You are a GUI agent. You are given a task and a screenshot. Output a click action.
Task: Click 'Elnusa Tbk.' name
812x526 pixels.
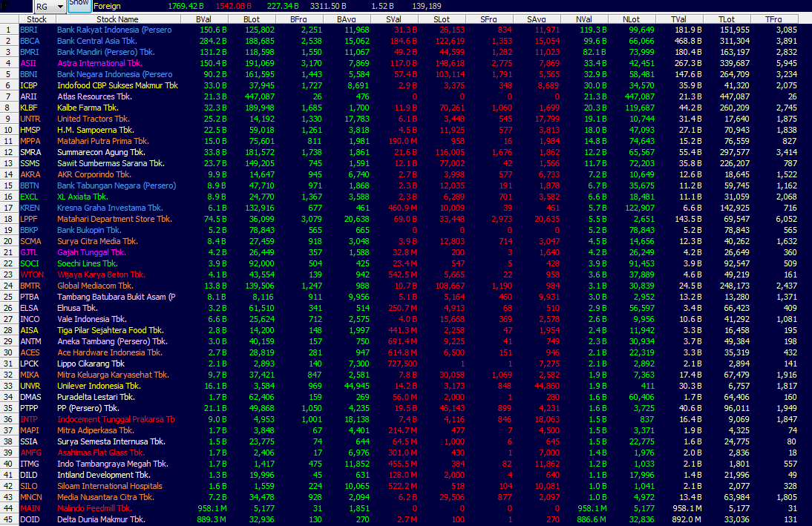click(x=77, y=308)
